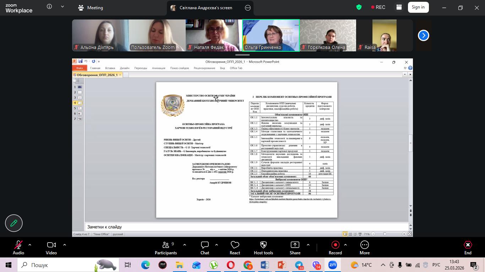This screenshot has width=485, height=272.
Task: Open Host tools shield icon
Action: point(263,247)
